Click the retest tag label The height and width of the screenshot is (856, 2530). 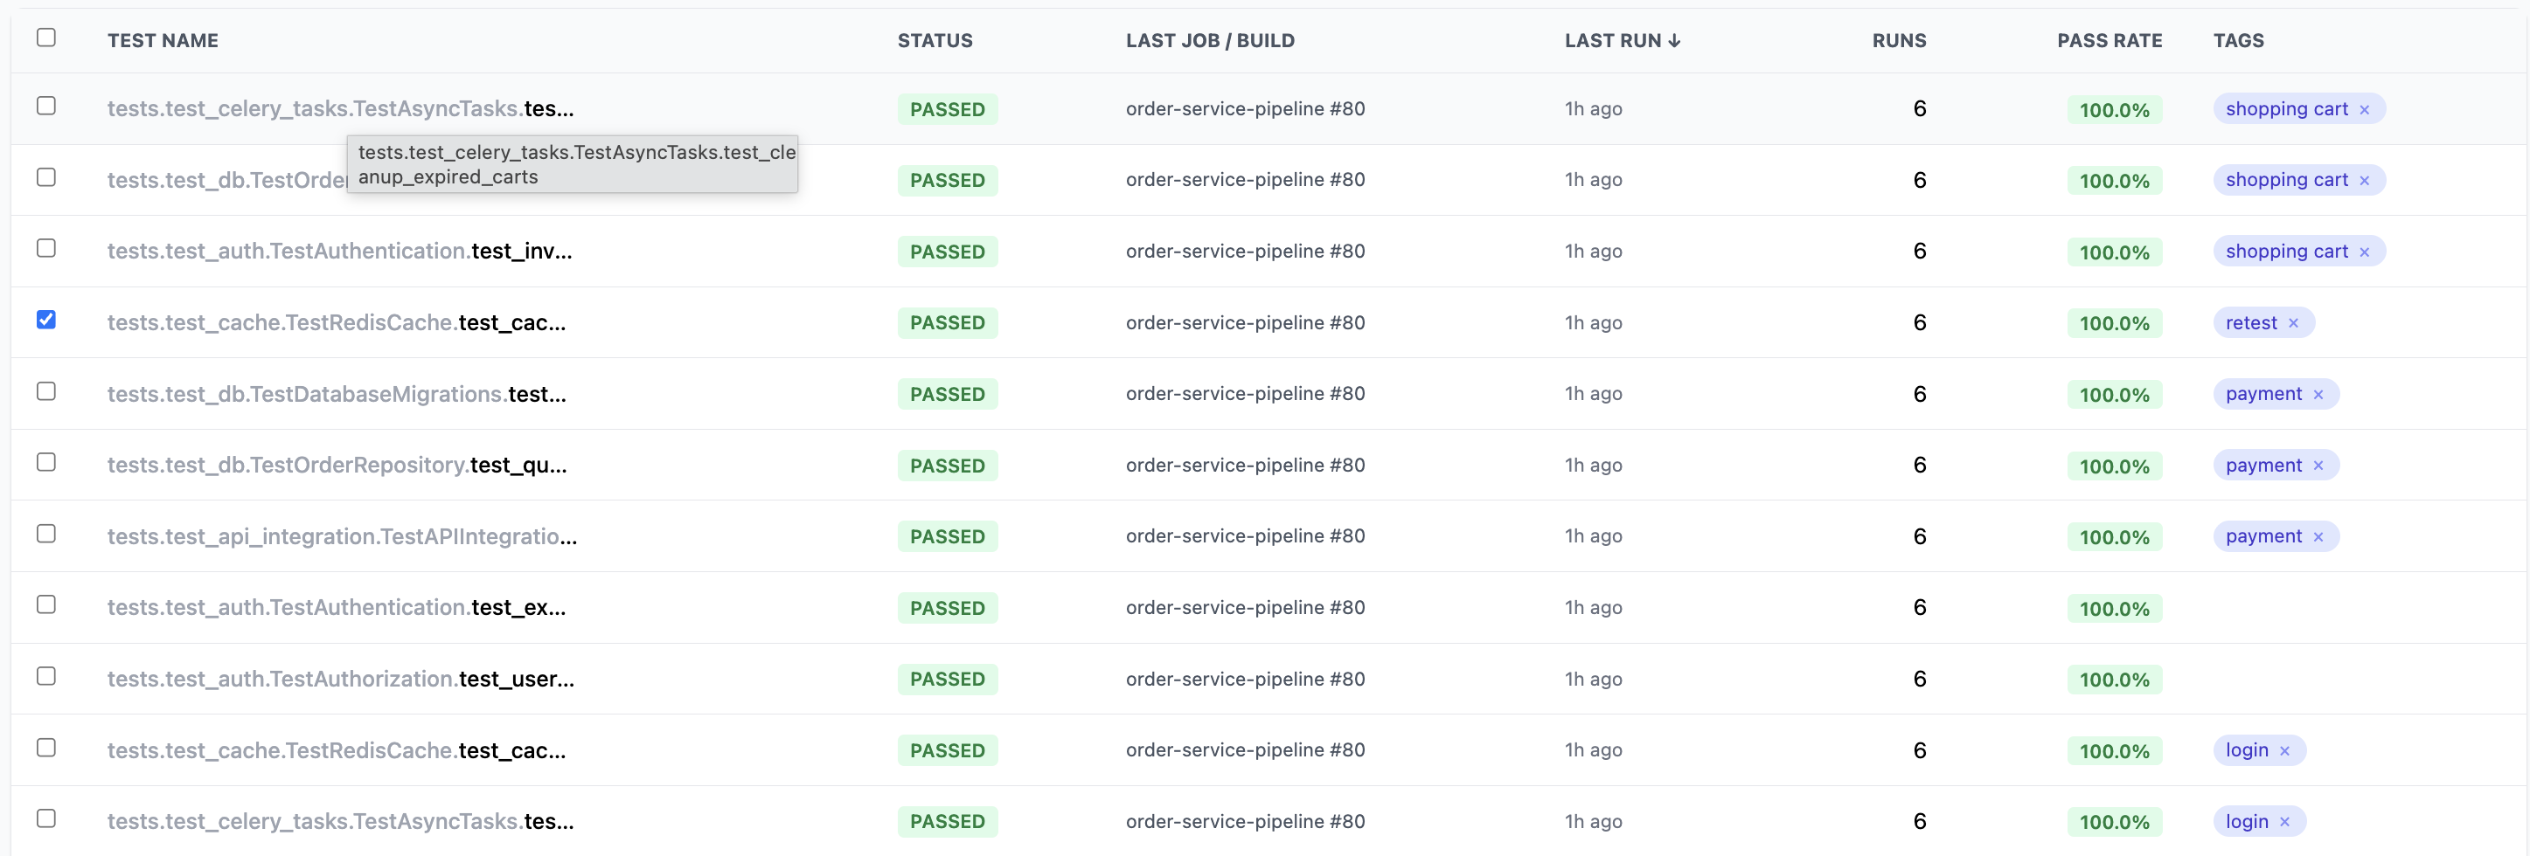[2250, 323]
